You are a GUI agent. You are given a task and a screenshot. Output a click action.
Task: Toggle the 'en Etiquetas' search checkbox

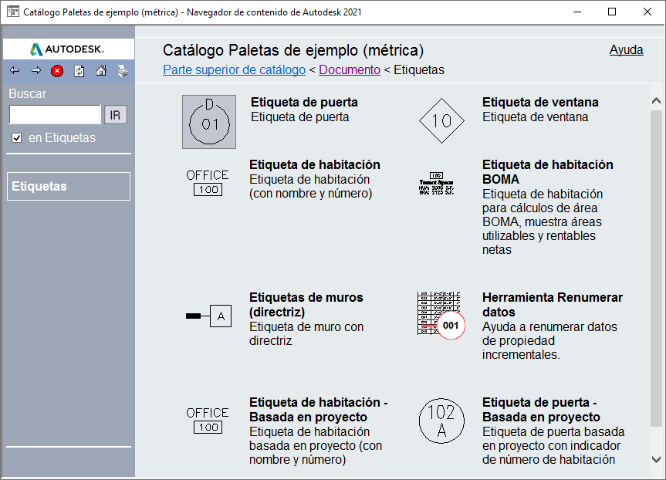click(x=16, y=138)
